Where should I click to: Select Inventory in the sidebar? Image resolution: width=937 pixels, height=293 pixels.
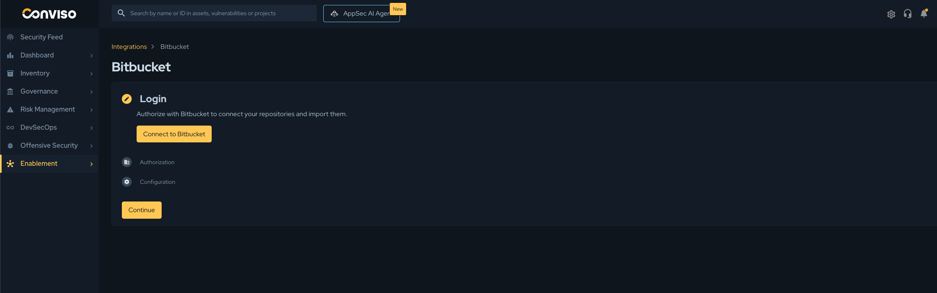pos(49,73)
